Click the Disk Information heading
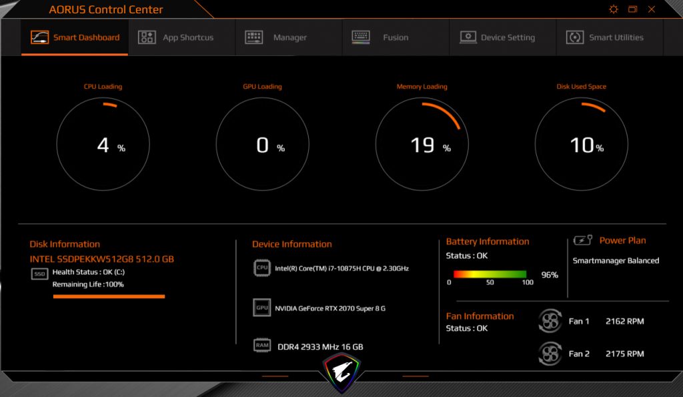683x397 pixels. click(x=65, y=244)
